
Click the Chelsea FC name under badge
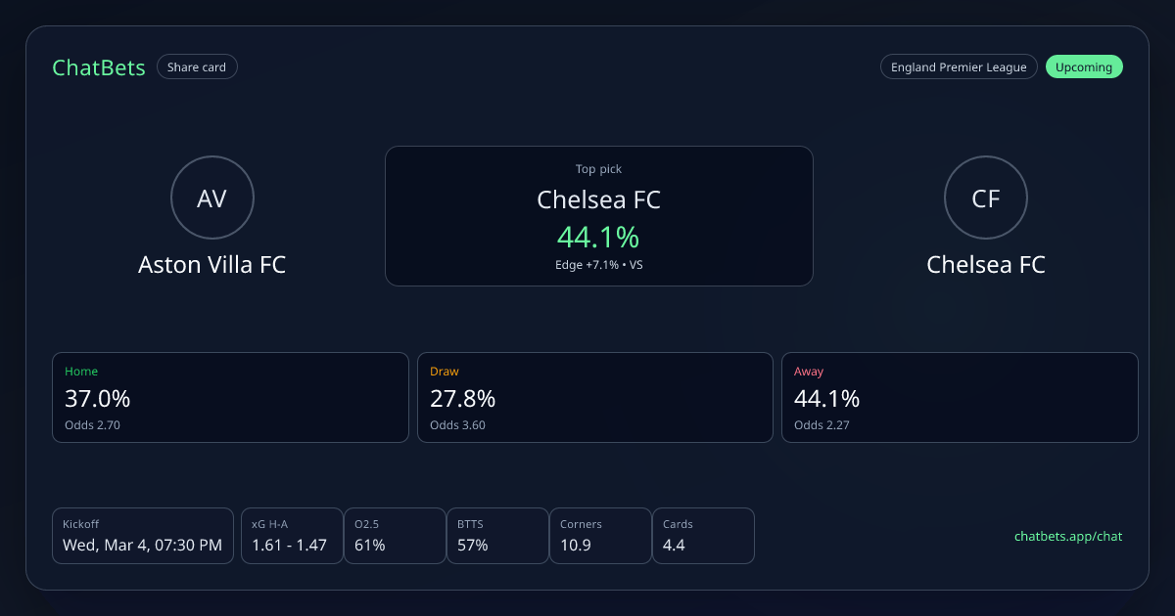coord(985,265)
